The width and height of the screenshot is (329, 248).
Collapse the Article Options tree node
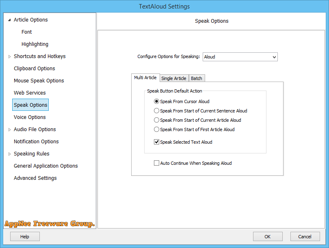click(9, 20)
